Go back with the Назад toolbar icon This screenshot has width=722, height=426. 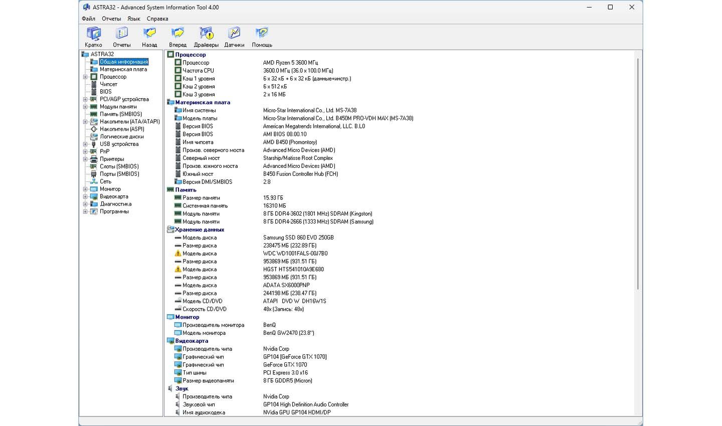[x=149, y=34]
